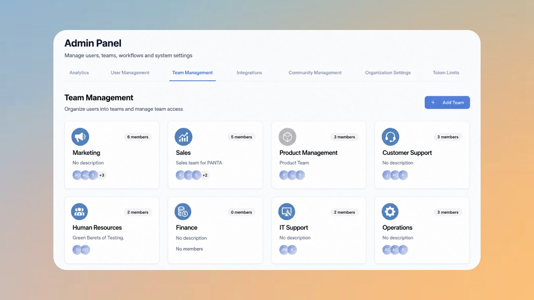Open the Human Resources team name
This screenshot has width=534, height=300.
point(97,227)
